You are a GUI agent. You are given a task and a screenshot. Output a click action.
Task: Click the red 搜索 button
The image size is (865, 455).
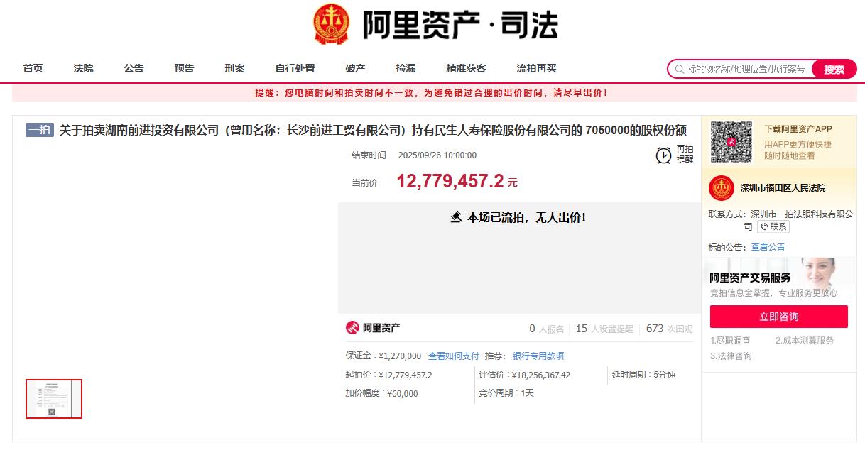click(834, 69)
